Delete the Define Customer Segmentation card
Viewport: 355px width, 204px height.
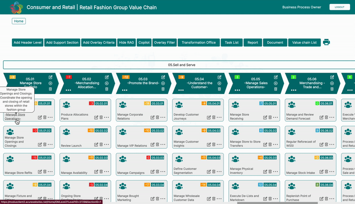pyautogui.click(x=214, y=172)
